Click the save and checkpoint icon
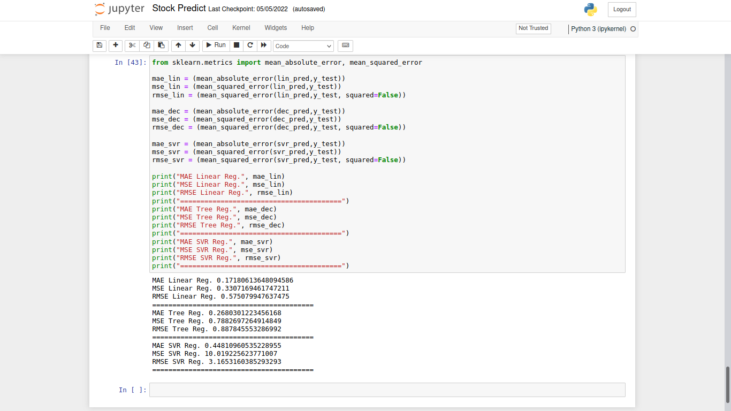Screen dimensions: 731x411 pos(99,45)
